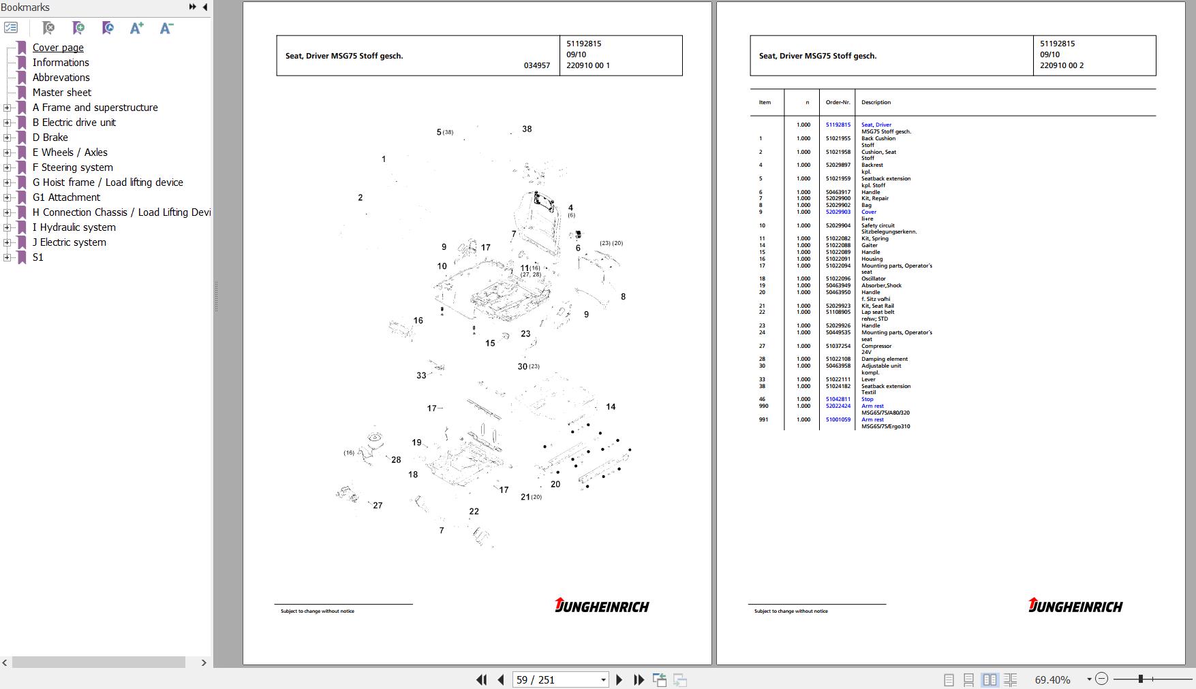Click the Seat, Driver description link
This screenshot has height=689, width=1196.
click(x=876, y=125)
